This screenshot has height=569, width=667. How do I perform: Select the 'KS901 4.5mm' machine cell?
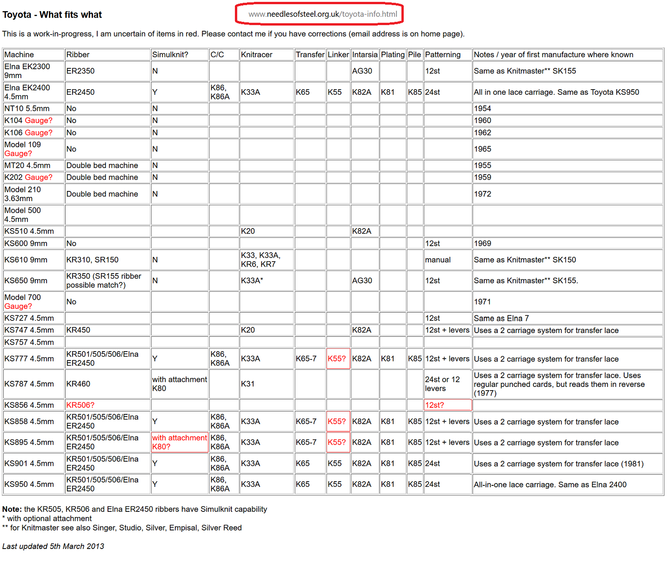[33, 464]
